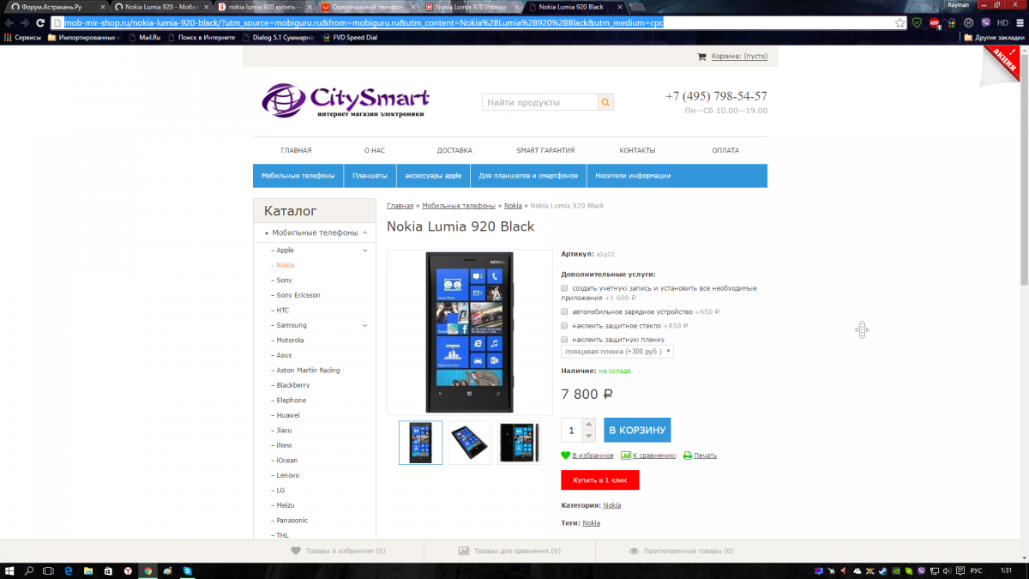Open the Sony category in the catalog
The width and height of the screenshot is (1029, 579).
(x=284, y=280)
